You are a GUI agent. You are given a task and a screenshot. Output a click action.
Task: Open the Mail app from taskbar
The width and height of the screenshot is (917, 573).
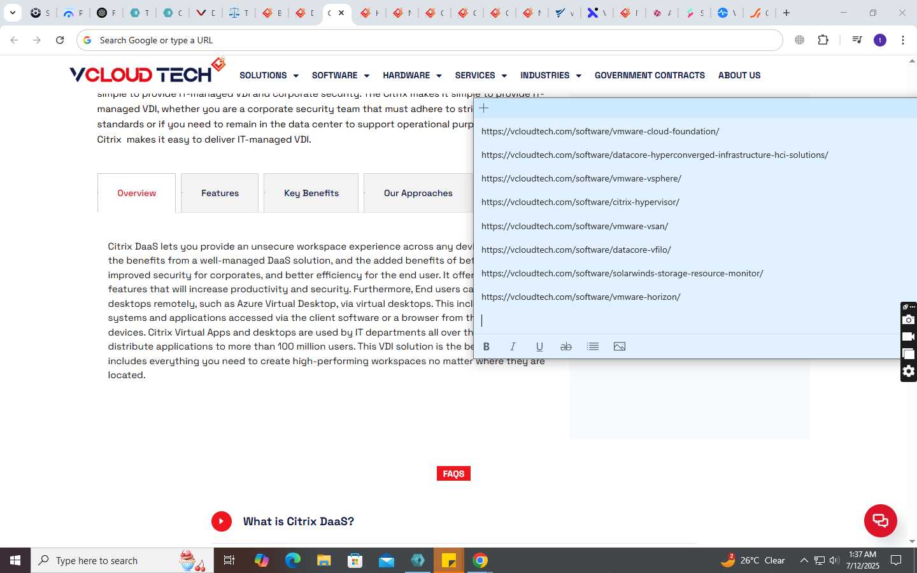[x=387, y=560]
